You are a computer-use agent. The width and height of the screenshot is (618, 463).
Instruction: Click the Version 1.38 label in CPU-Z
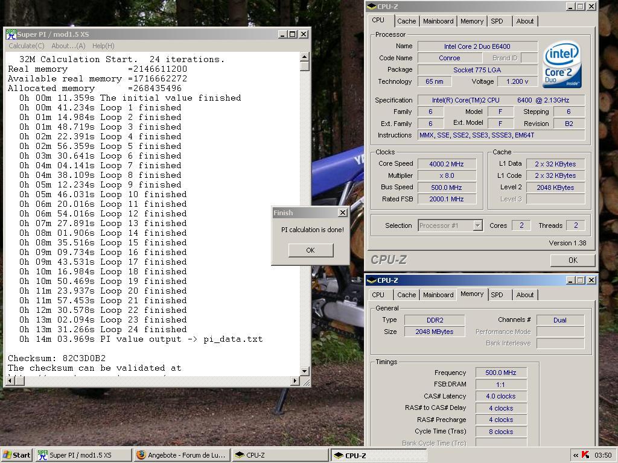click(x=567, y=243)
